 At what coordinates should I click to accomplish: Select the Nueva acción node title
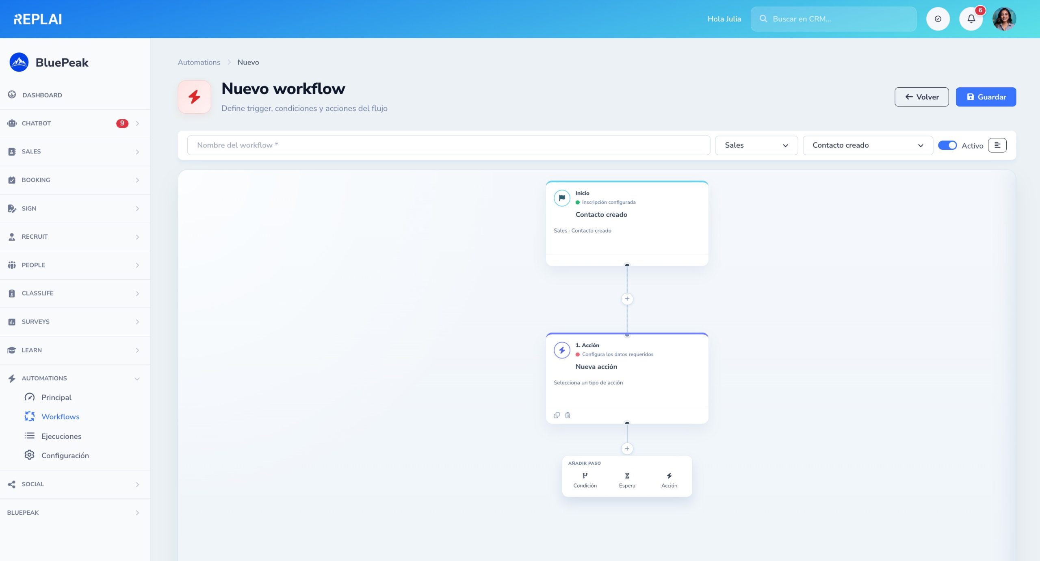(596, 367)
